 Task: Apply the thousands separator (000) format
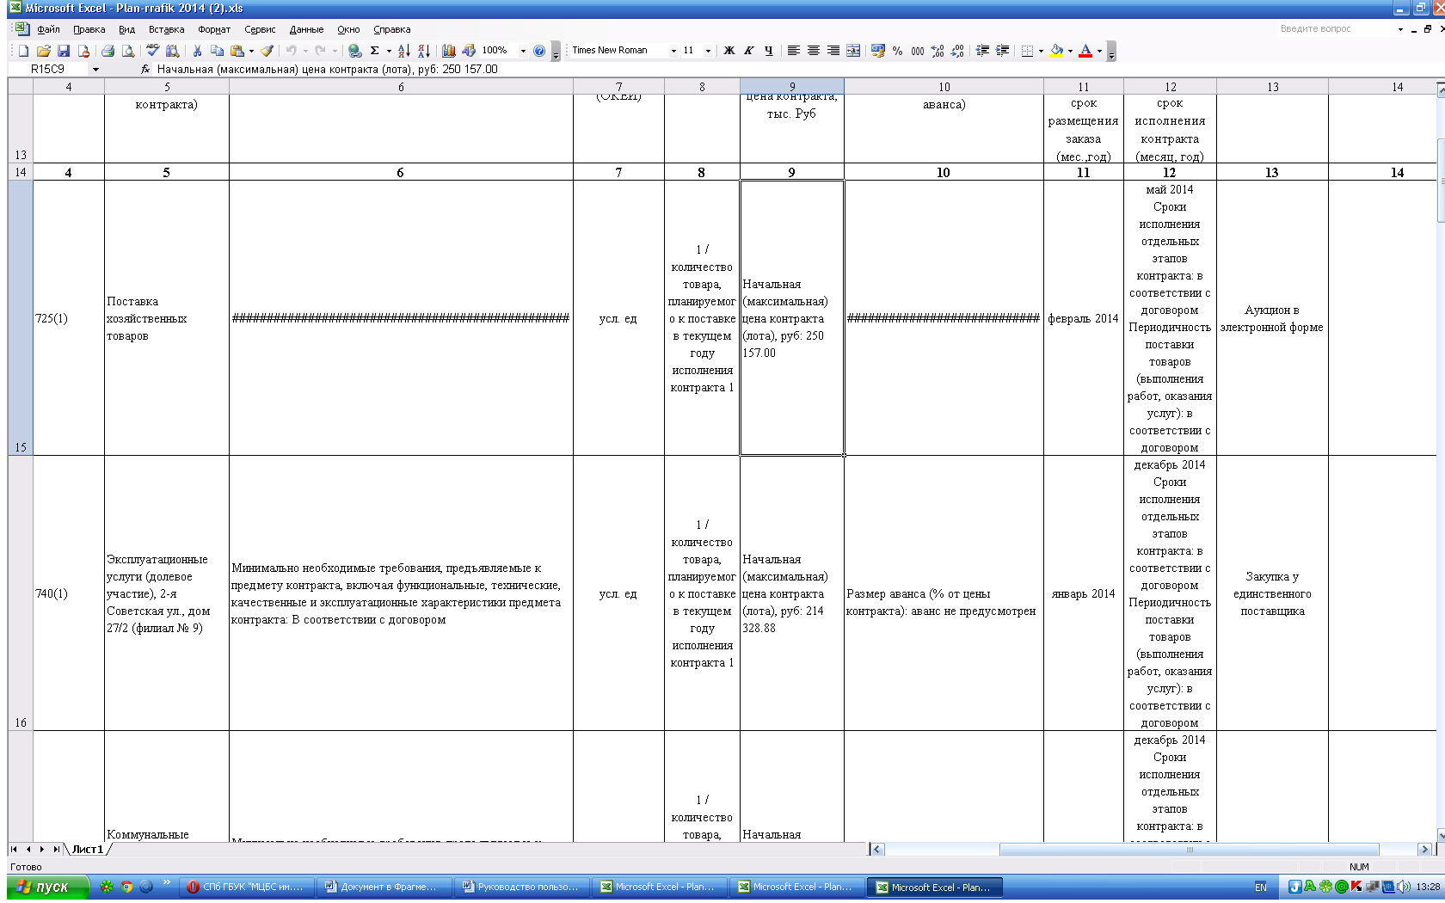pyautogui.click(x=917, y=51)
